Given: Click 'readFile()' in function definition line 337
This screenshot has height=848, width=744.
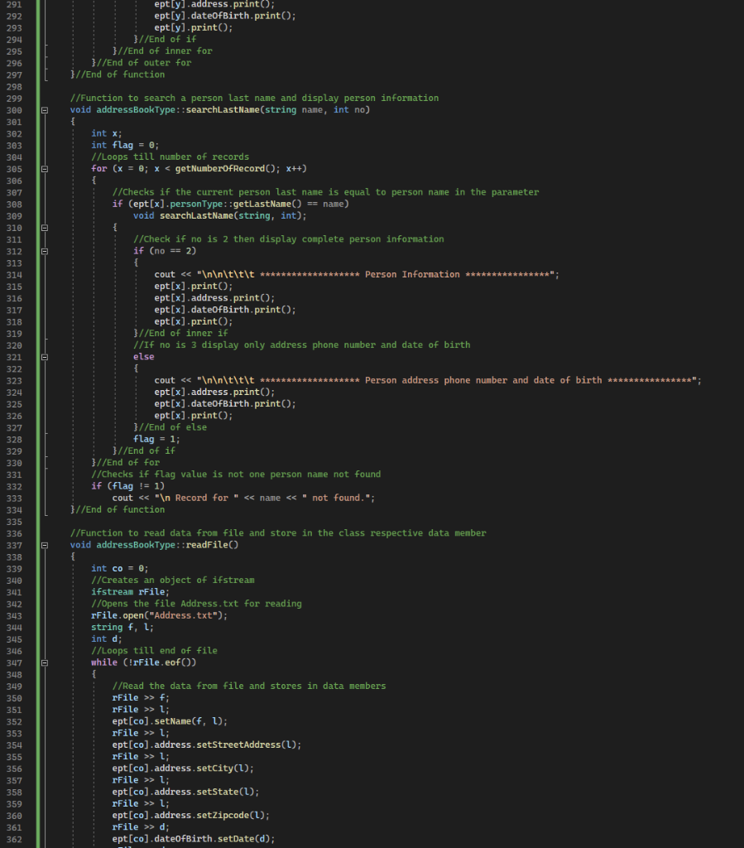Looking at the screenshot, I should click(212, 545).
